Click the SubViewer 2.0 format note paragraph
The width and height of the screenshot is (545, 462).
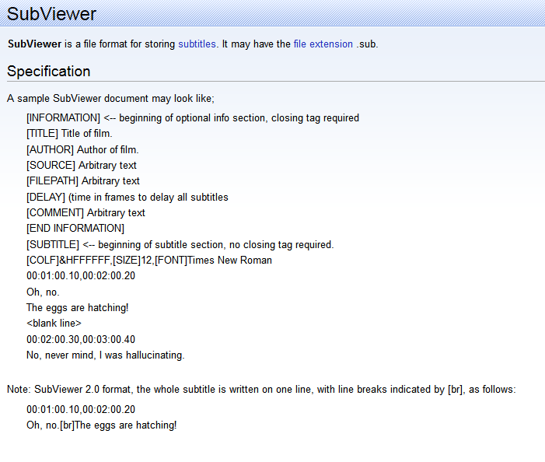point(261,389)
